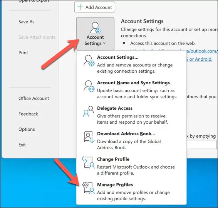Click 'Update basic account settings such as' description
218x208 pixels.
tap(136, 90)
